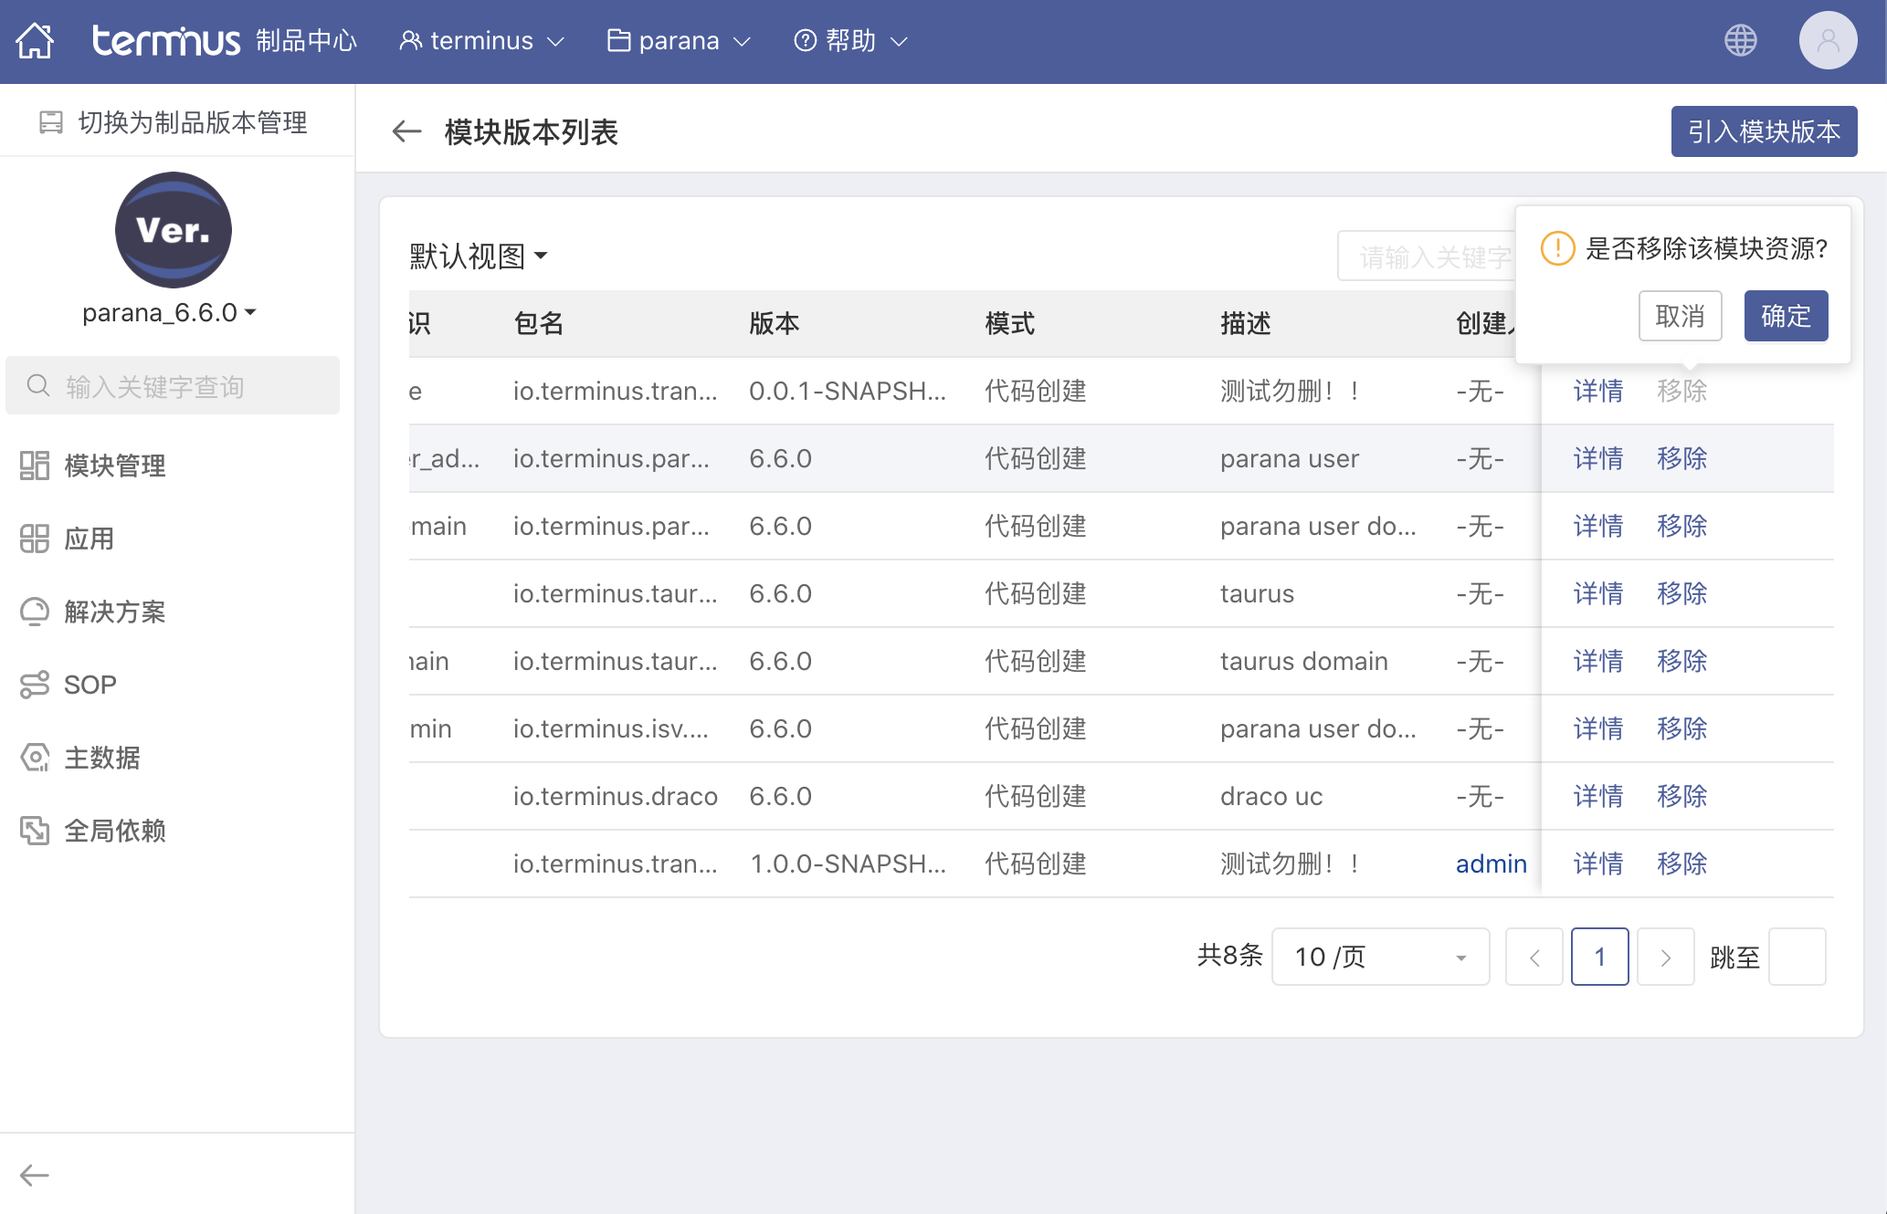Click 移除 for taurus domain row
The width and height of the screenshot is (1887, 1214).
click(x=1681, y=661)
